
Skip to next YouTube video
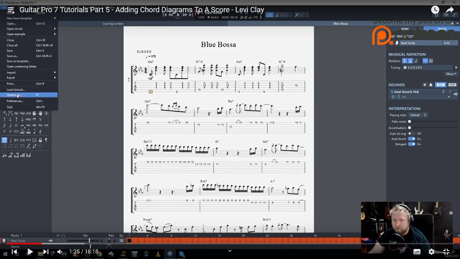(x=46, y=252)
